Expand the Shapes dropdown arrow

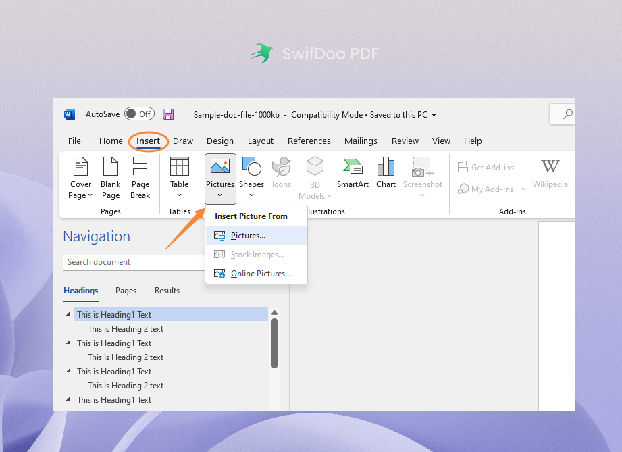(x=251, y=195)
